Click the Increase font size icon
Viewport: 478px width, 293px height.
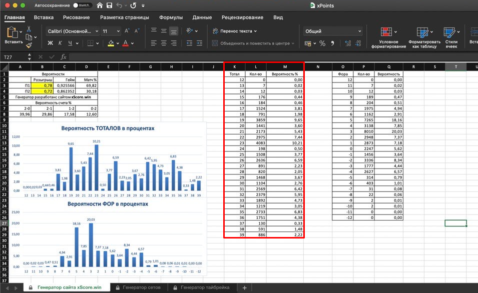[x=127, y=31]
